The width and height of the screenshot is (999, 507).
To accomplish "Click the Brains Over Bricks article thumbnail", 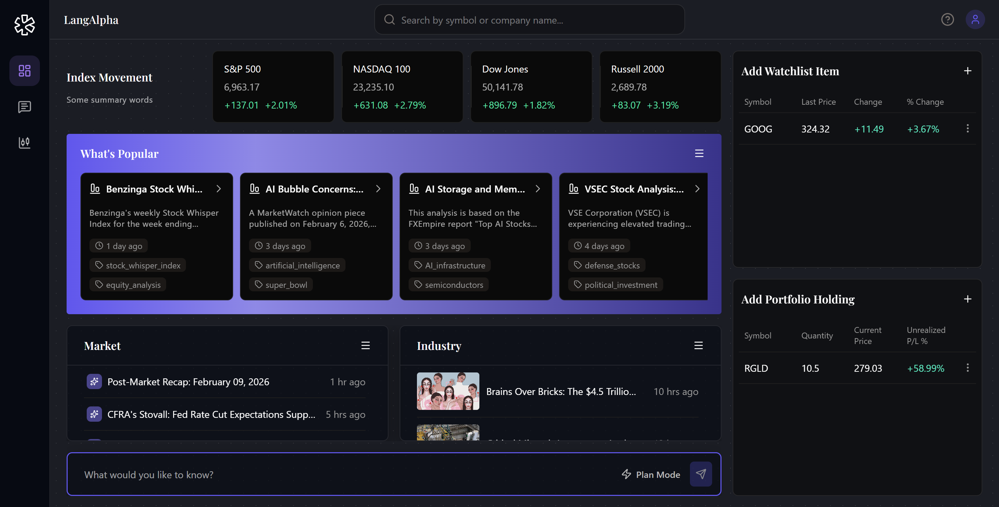I will (447, 391).
